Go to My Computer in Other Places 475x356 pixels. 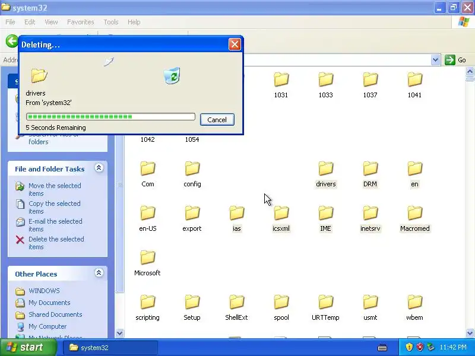47,326
